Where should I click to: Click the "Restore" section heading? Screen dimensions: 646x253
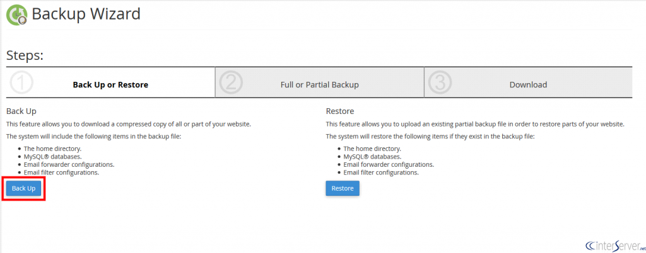[x=339, y=111]
